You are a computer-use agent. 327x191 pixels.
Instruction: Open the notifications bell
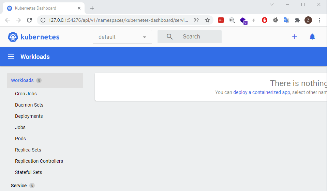pyautogui.click(x=312, y=37)
